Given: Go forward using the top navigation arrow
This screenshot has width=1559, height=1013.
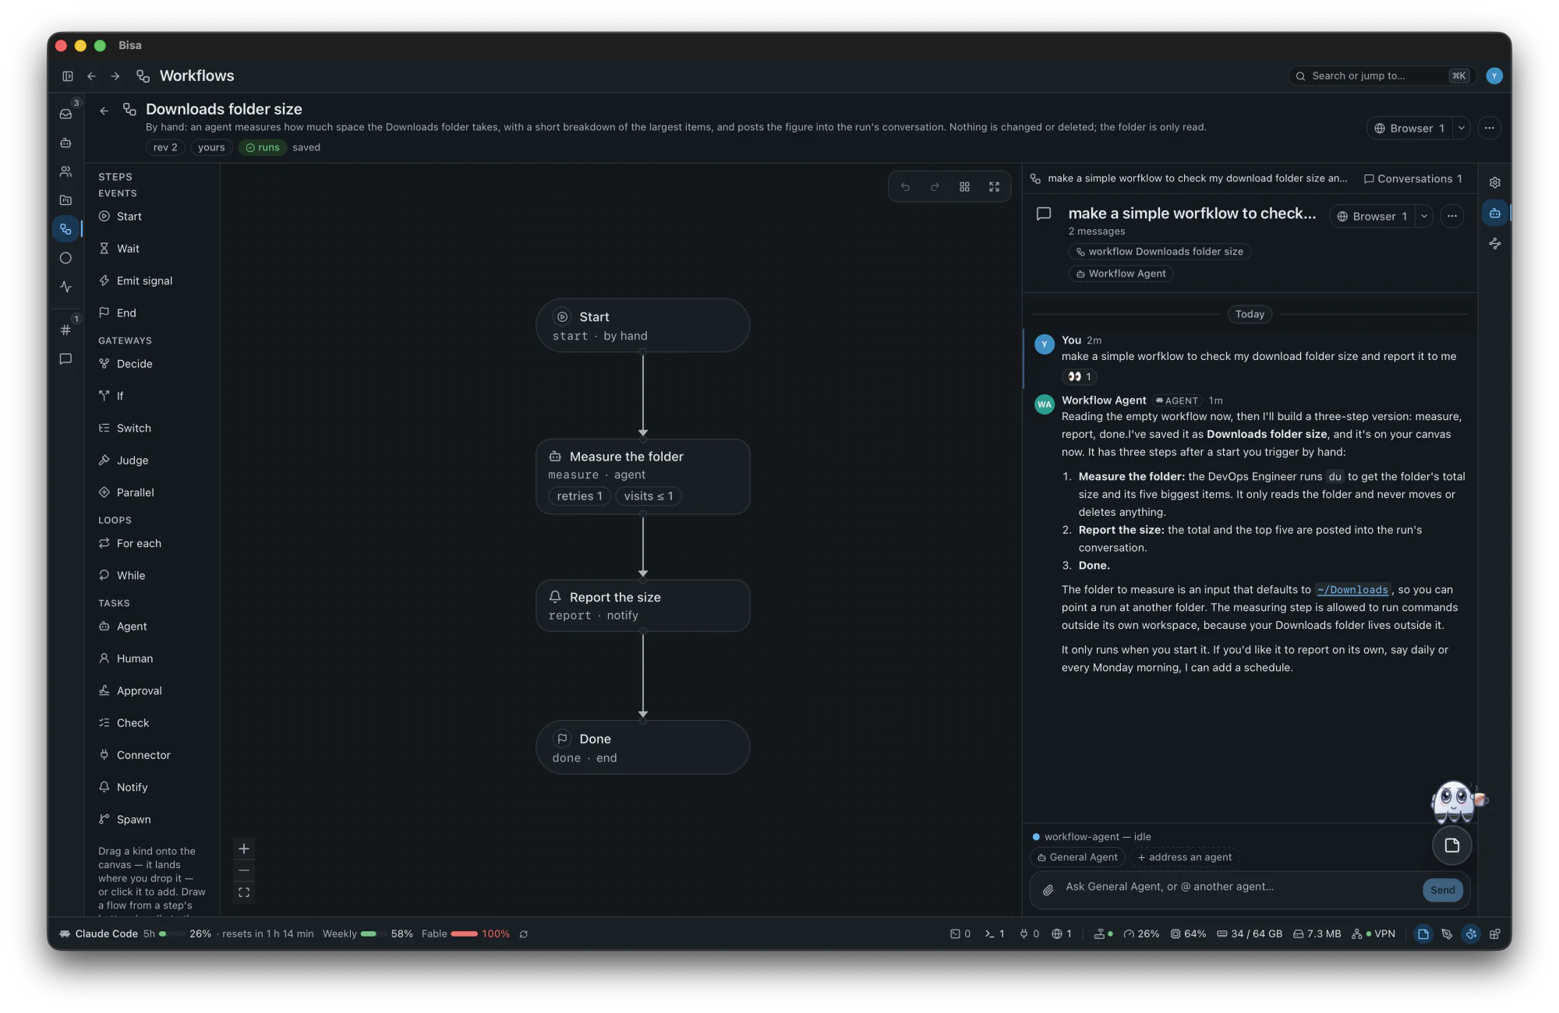Looking at the screenshot, I should [115, 76].
